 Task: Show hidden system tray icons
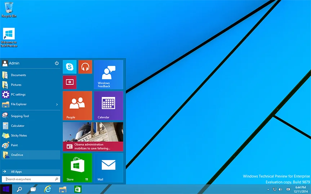point(268,189)
